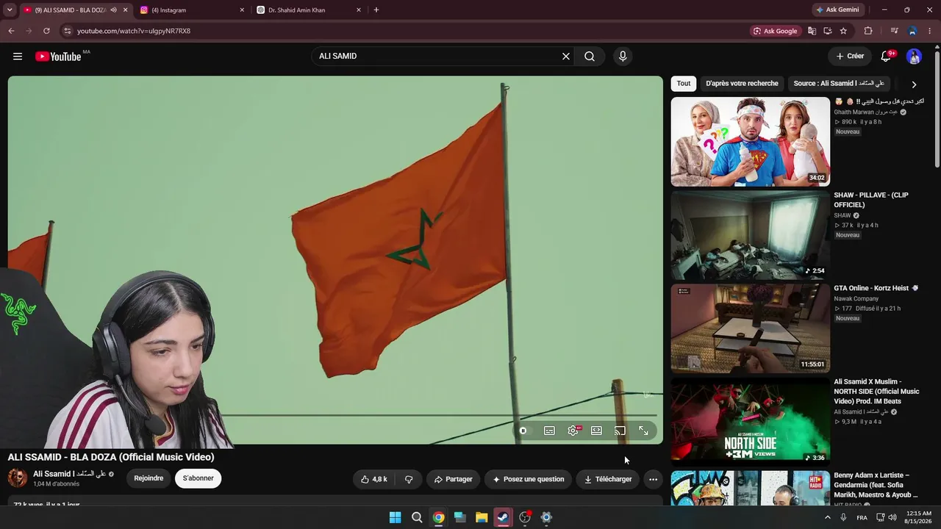Open SHAW - PILLAVE (CLIP OFFICIEL) title
The width and height of the screenshot is (941, 529).
[x=871, y=200]
